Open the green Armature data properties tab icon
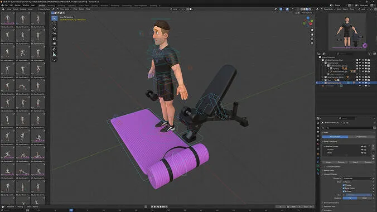The height and width of the screenshot is (212, 377). [x=318, y=166]
